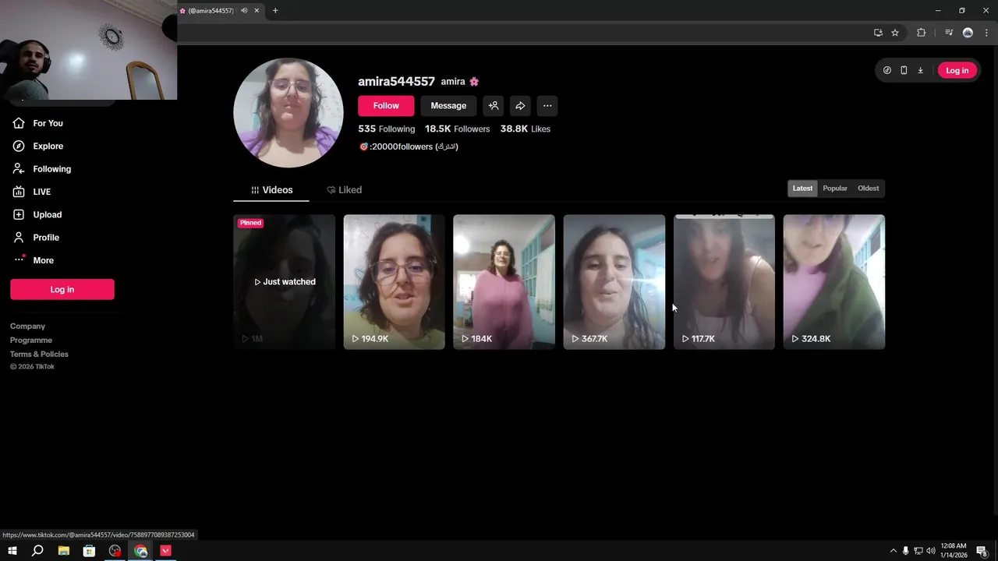The image size is (998, 561).
Task: Click the amira544557 profile picture
Action: (x=288, y=113)
